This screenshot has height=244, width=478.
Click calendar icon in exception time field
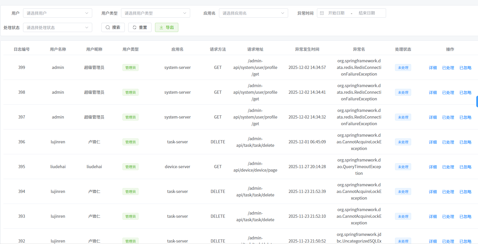[x=322, y=13]
